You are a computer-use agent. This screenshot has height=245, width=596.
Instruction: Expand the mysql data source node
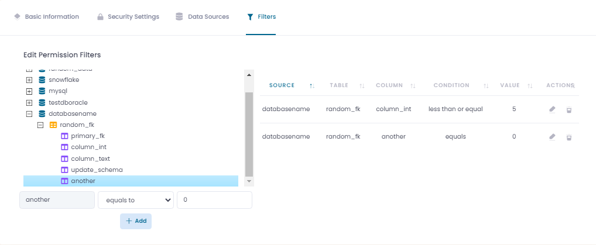tap(29, 91)
